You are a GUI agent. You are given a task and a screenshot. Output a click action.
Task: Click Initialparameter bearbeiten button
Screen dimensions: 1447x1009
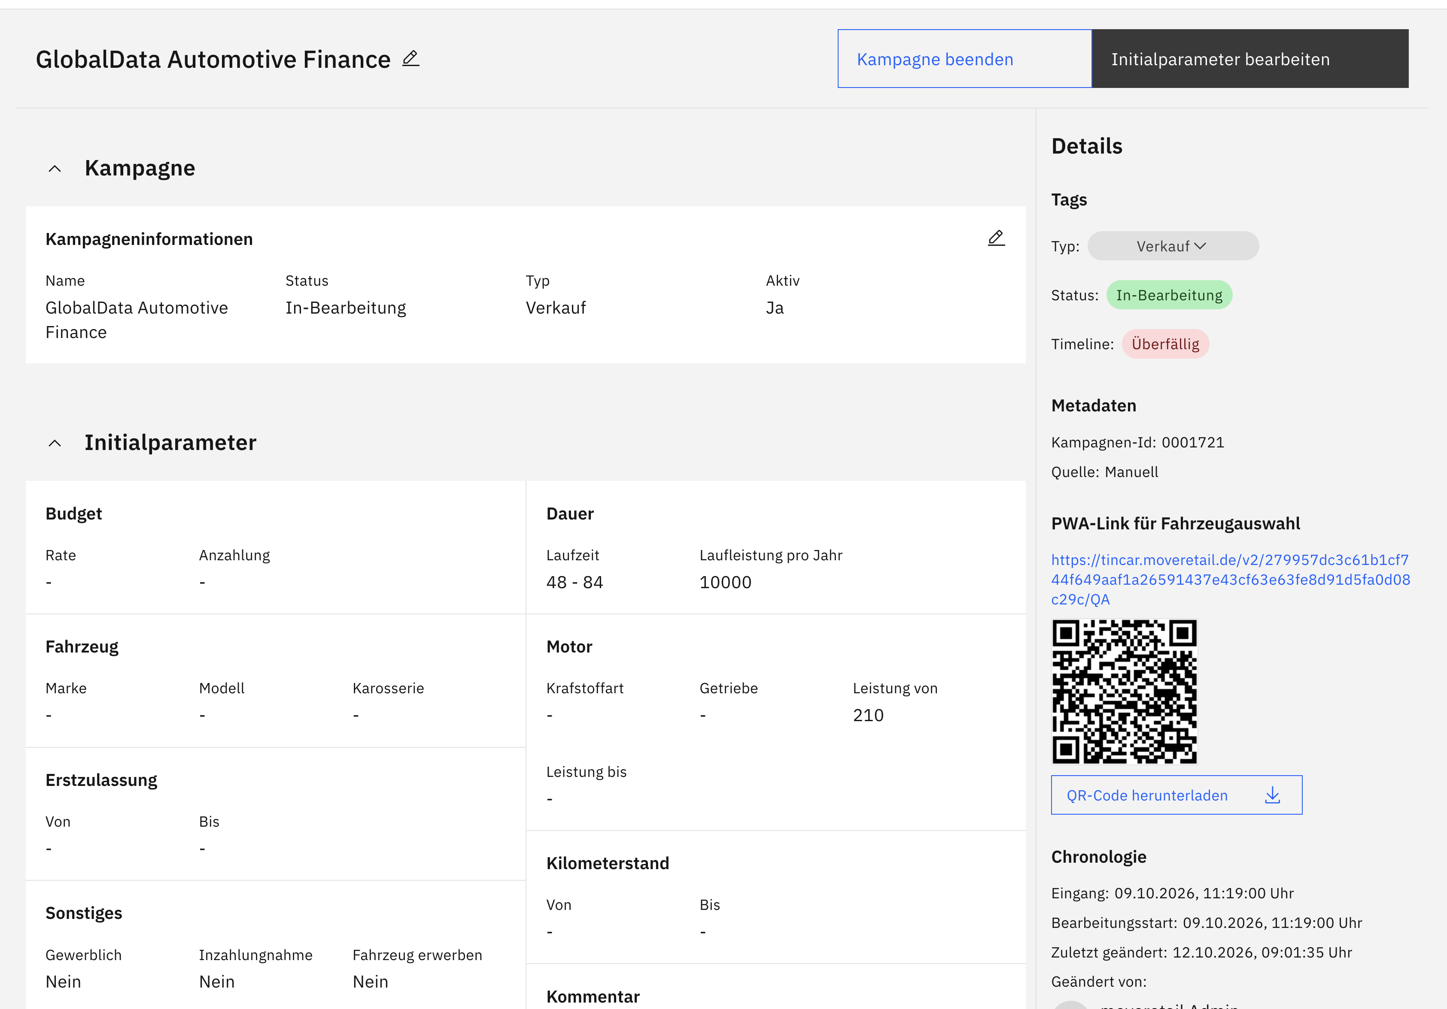click(1250, 59)
